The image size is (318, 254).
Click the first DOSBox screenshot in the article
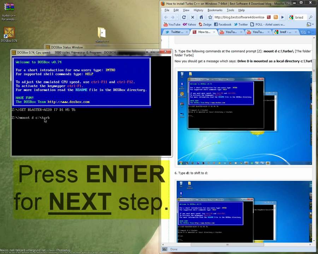245,118
